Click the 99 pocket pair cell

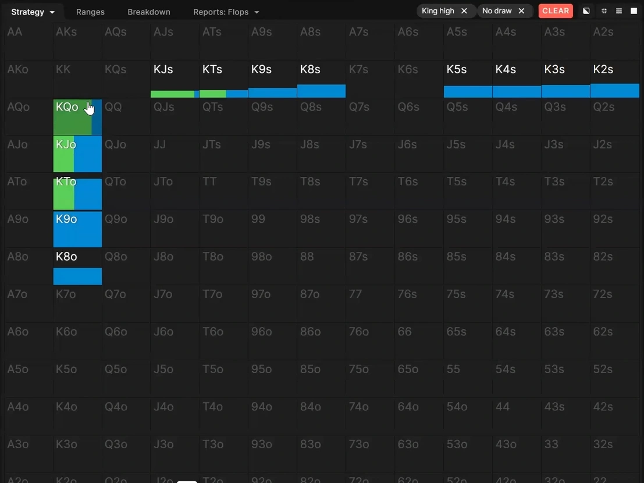point(273,229)
